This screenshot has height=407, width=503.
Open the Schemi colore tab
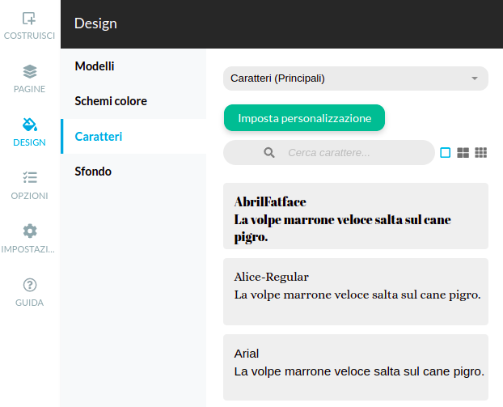click(x=111, y=101)
